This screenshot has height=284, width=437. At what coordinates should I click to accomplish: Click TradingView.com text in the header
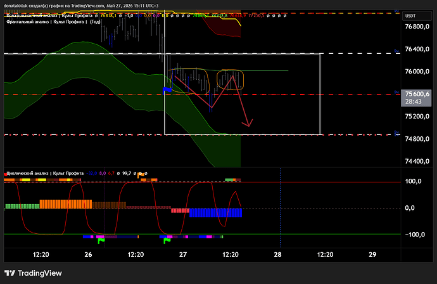point(88,6)
